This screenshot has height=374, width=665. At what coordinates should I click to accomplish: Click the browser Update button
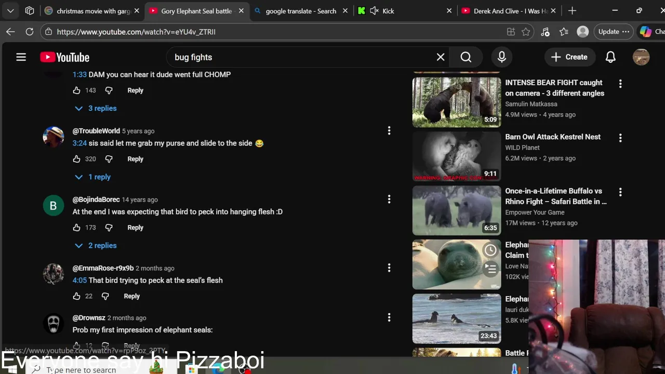(x=613, y=32)
